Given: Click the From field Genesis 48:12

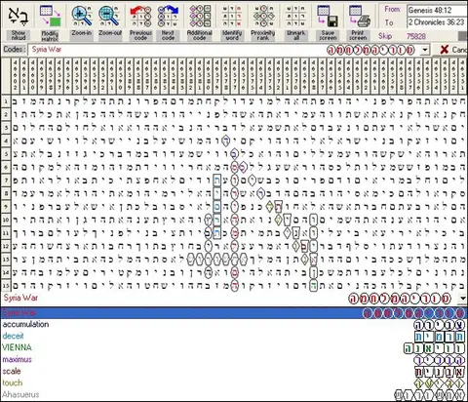Looking at the screenshot, I should pyautogui.click(x=438, y=10).
